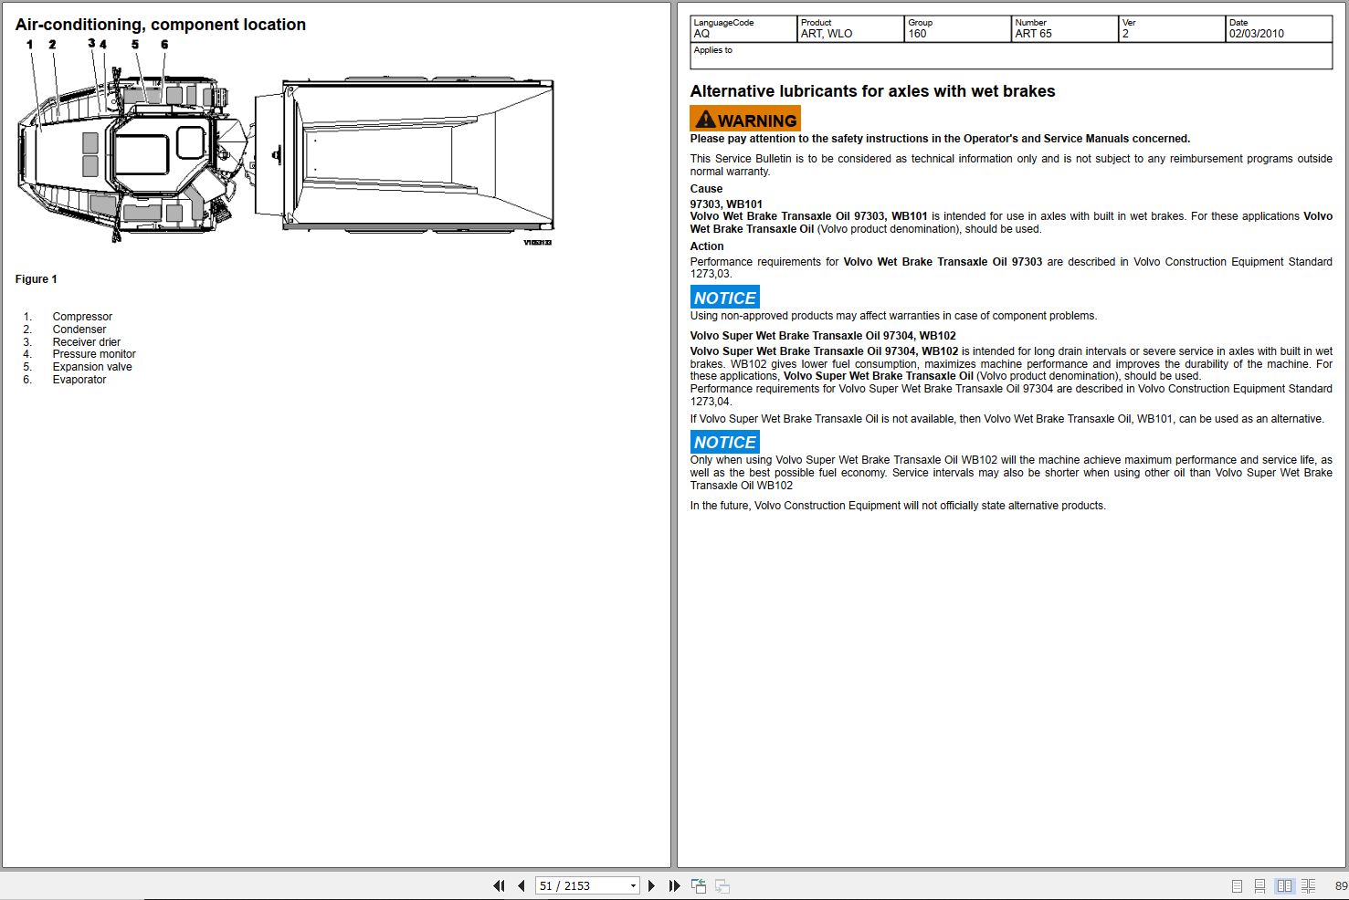This screenshot has height=900, width=1349.
Task: Select list item 'Receiver drier'
Action: pos(87,342)
